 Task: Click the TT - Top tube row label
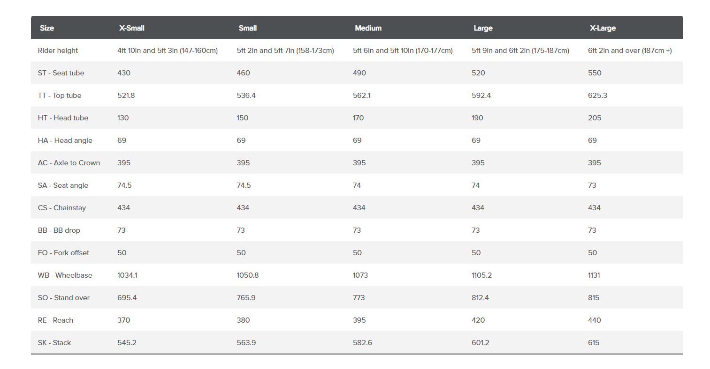pos(60,96)
